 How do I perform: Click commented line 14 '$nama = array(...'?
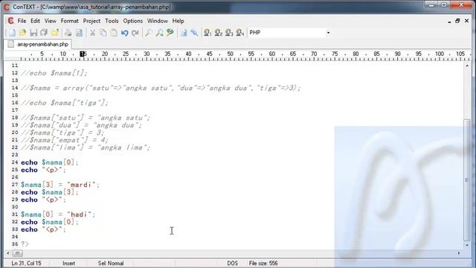tap(161, 88)
